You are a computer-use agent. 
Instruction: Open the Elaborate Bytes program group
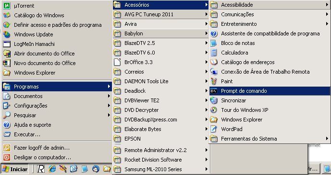pos(161,129)
